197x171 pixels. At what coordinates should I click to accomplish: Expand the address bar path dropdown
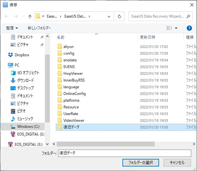(x=109, y=17)
